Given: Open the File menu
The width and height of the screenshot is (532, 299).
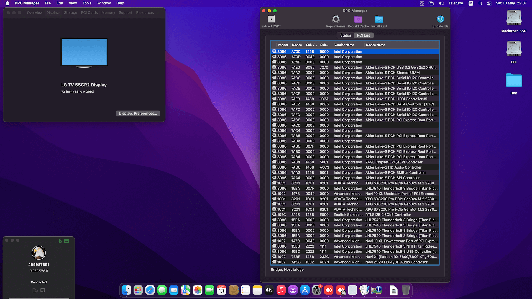Looking at the screenshot, I should (x=48, y=3).
